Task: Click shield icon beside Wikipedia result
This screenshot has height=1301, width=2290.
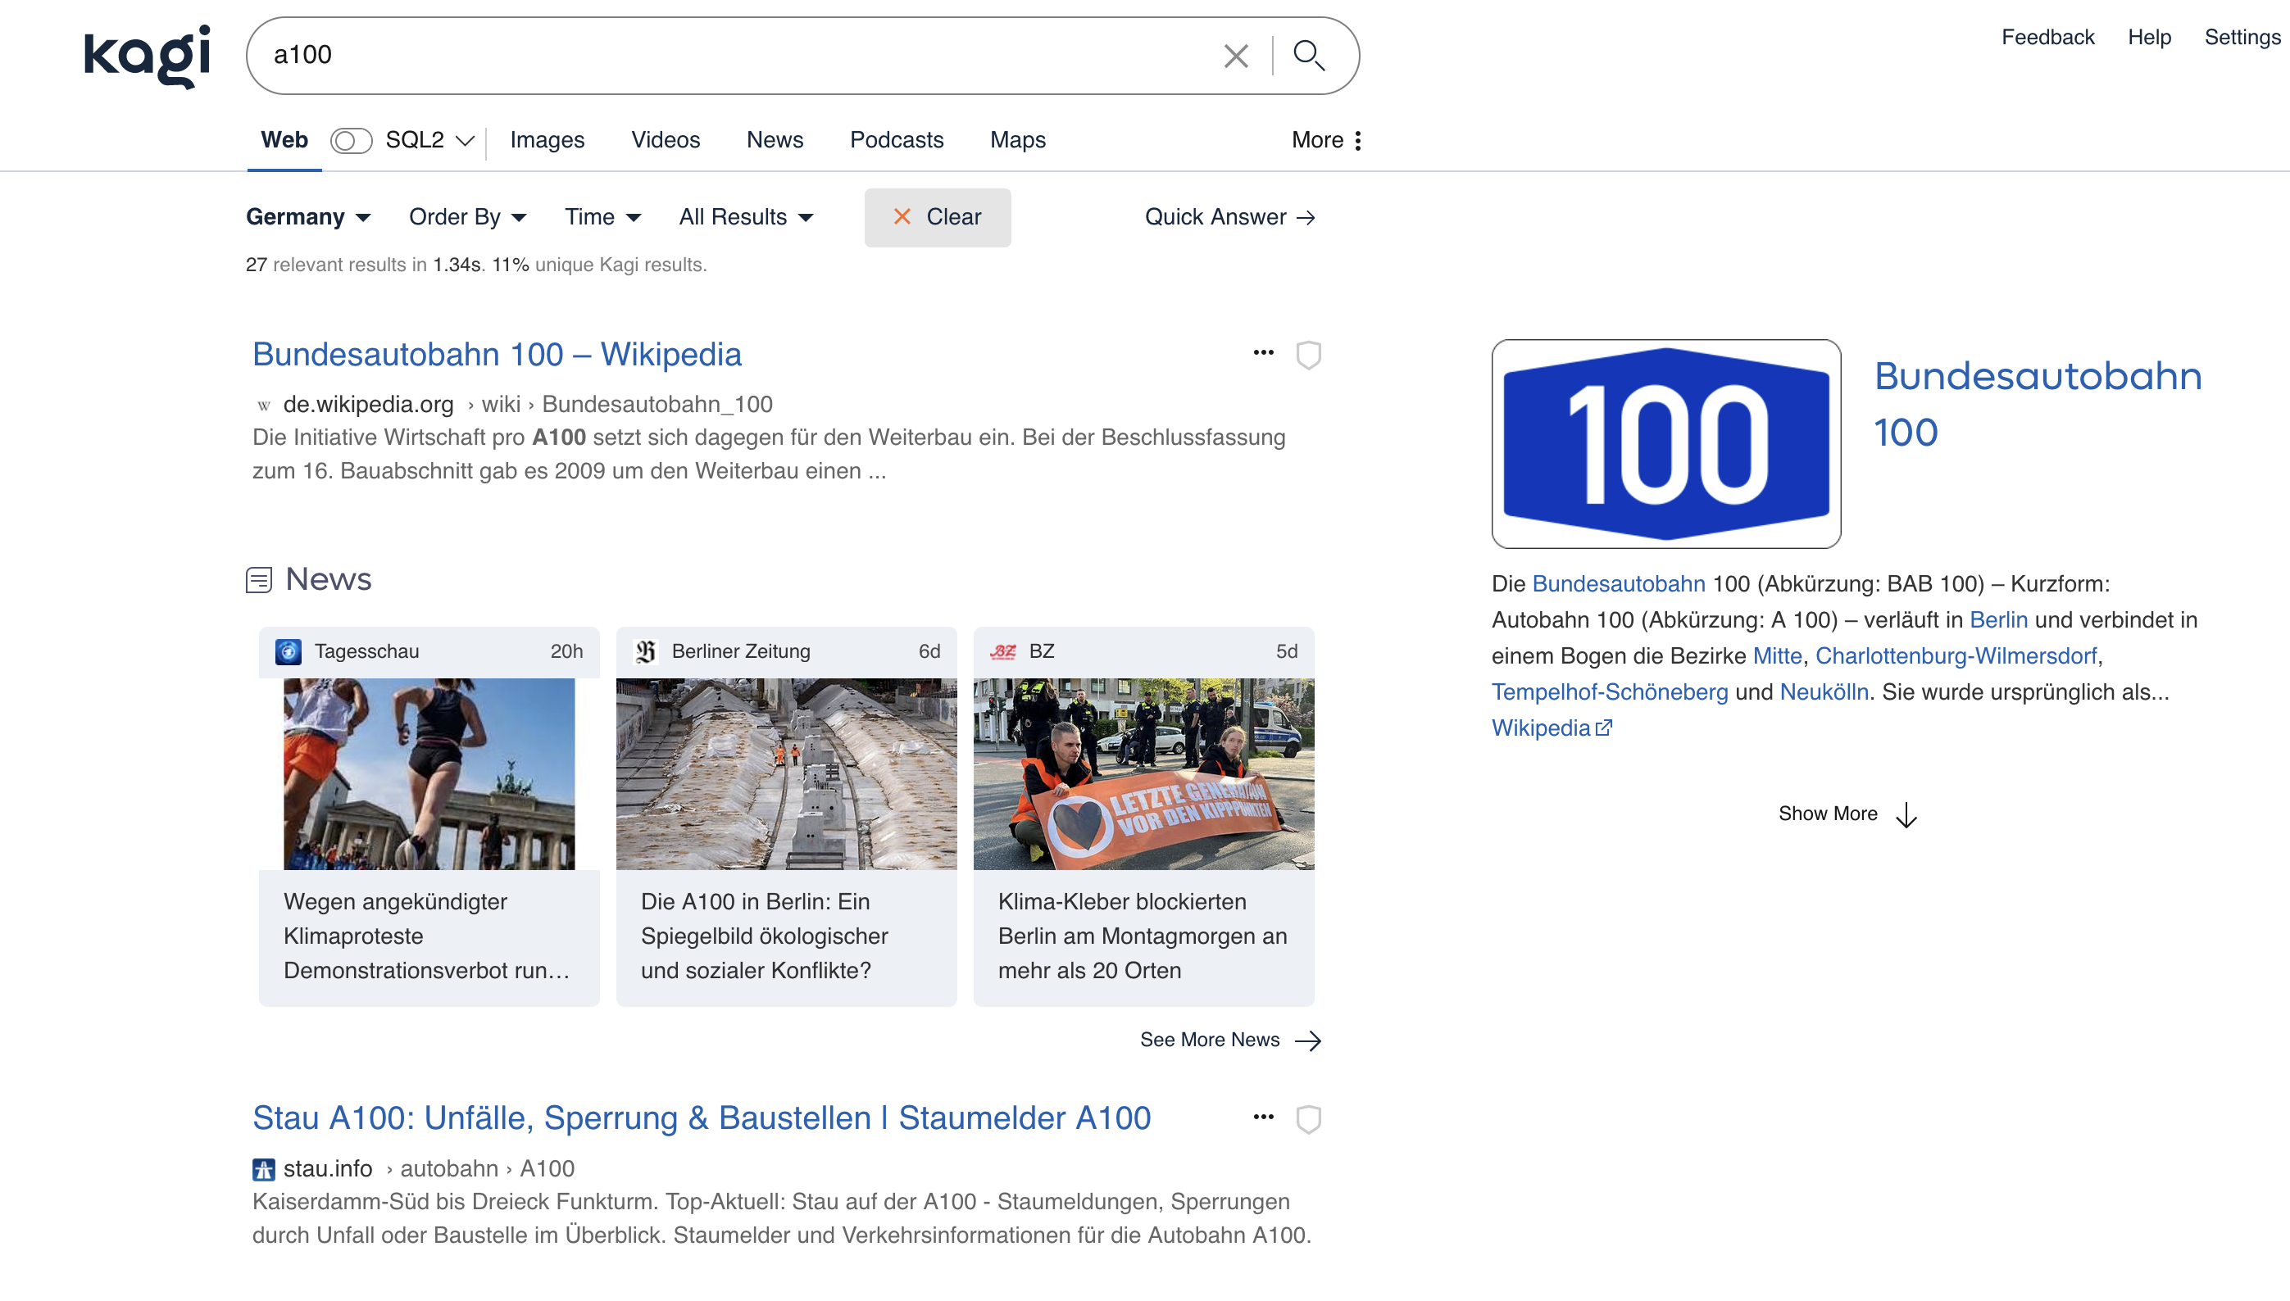Action: tap(1307, 355)
